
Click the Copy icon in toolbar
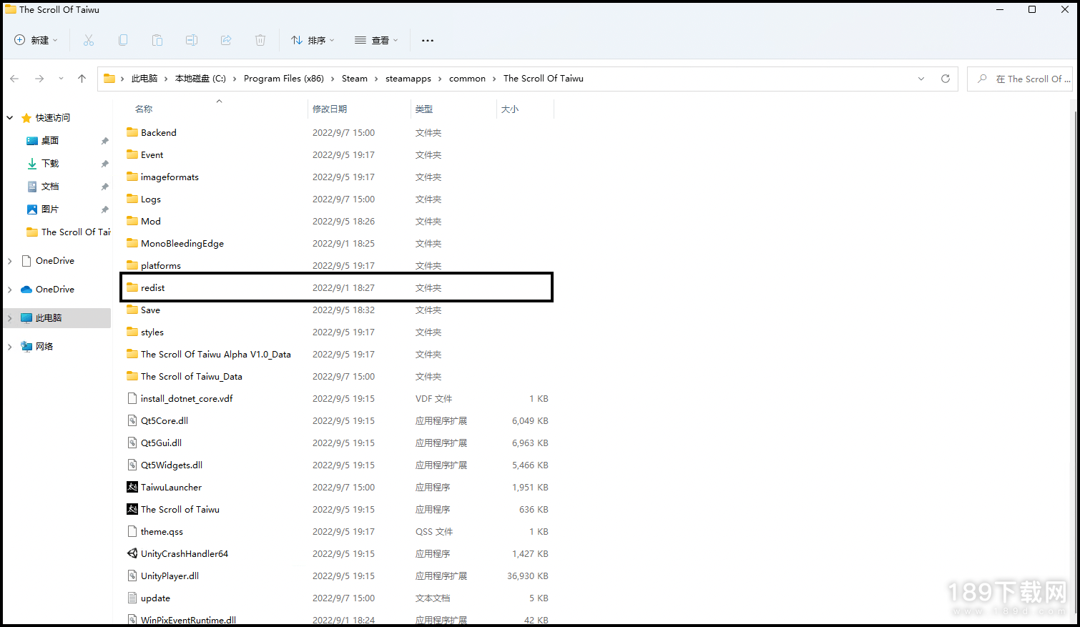(x=123, y=40)
